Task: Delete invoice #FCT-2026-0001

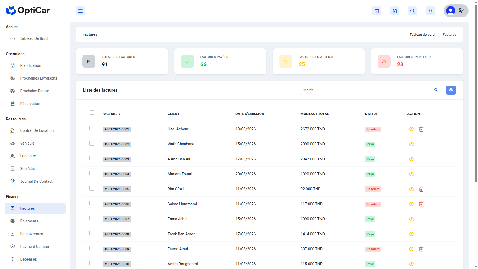Action: point(421,129)
